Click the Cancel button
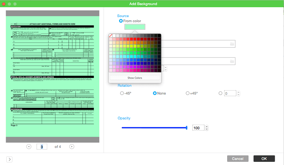Image resolution: width=284 pixels, height=165 pixels. (237, 159)
